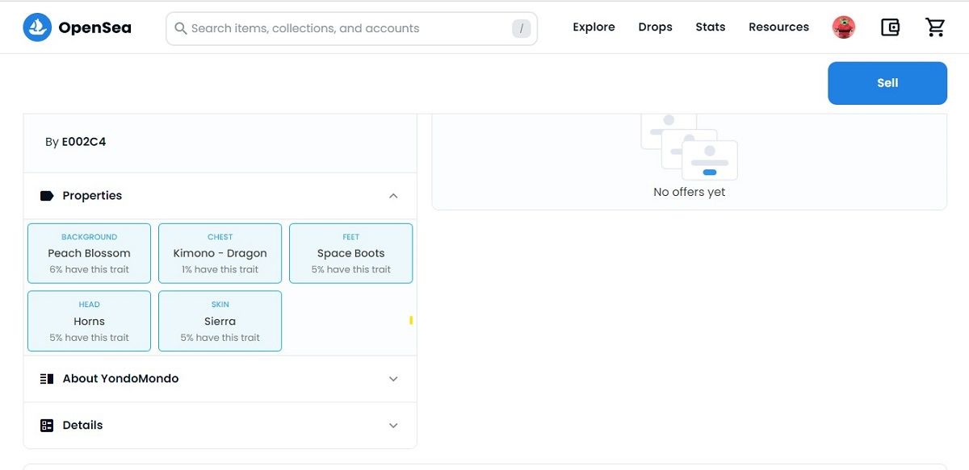Open creator E002C4 profile link
This screenshot has width=969, height=470.
click(x=84, y=142)
